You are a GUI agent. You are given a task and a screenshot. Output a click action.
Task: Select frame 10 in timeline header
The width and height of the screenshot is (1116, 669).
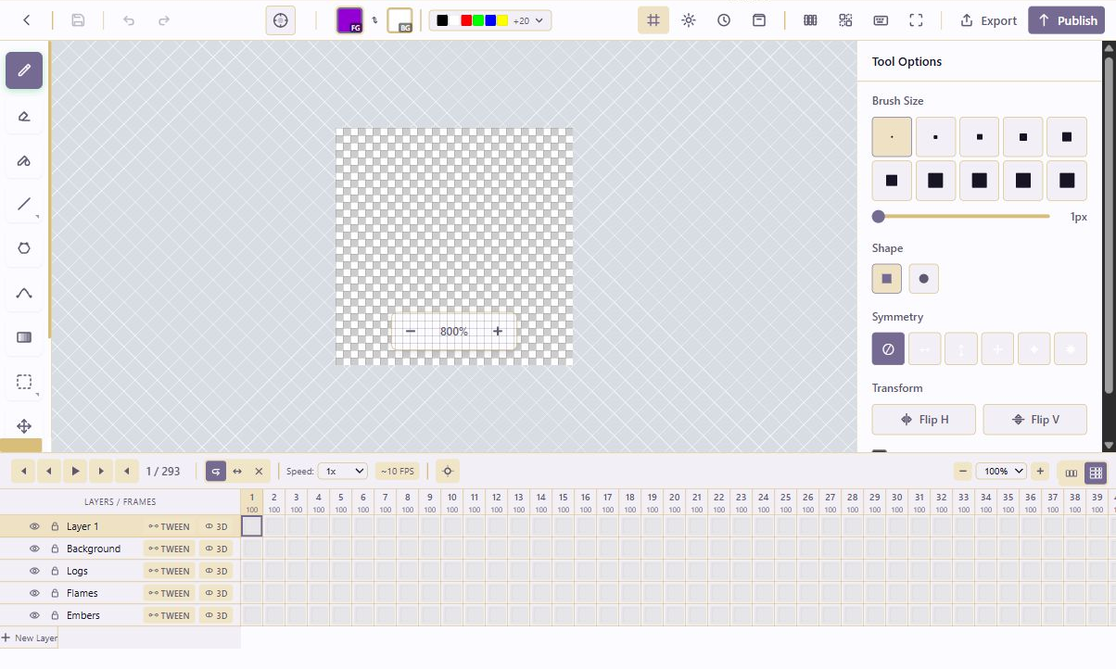click(452, 501)
